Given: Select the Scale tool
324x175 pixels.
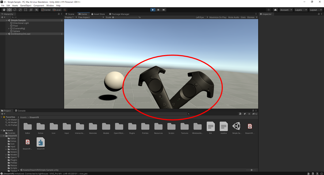Looking at the screenshot, I should coord(20,9).
